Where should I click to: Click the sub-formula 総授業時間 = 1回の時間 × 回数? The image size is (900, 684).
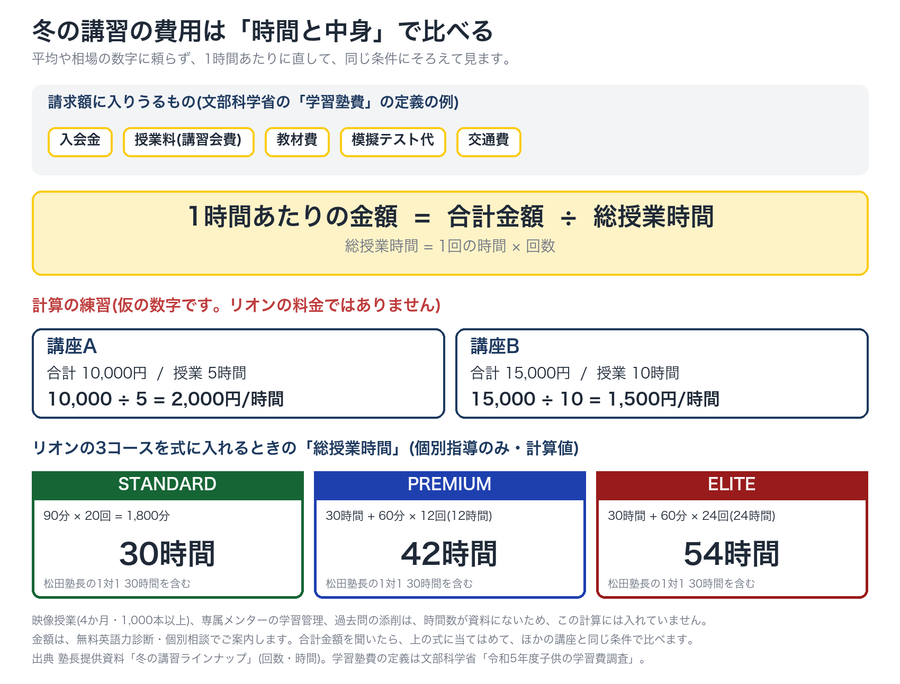coord(450,246)
